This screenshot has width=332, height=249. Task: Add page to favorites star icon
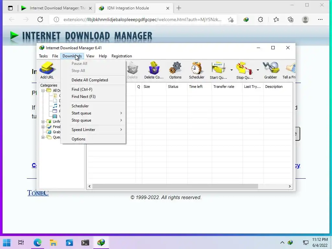click(231, 19)
